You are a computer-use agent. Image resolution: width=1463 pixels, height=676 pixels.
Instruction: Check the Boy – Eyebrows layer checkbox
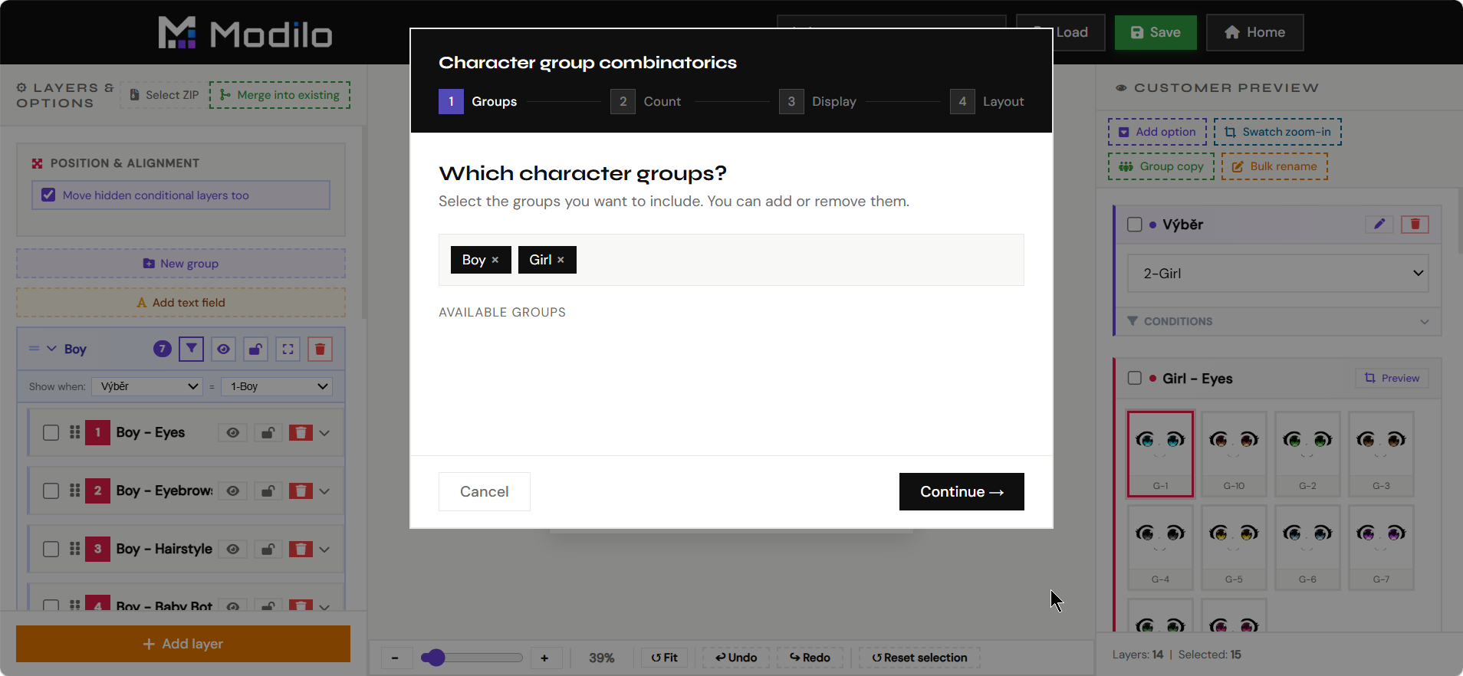pyautogui.click(x=51, y=491)
